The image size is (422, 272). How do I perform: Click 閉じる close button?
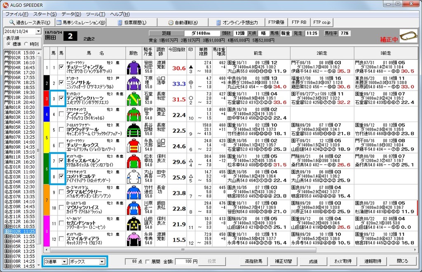(x=402, y=261)
